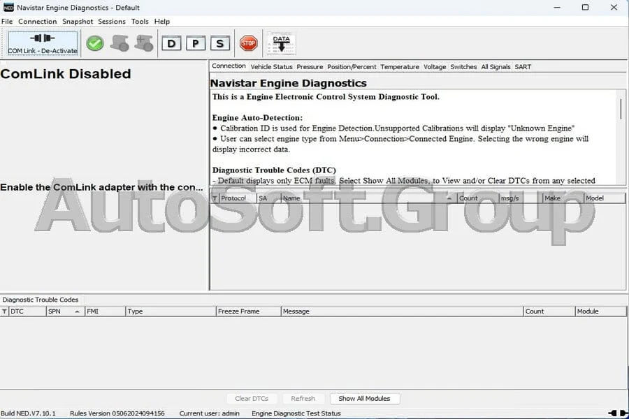Sort by the SPN column header
This screenshot has width=629, height=419.
pyautogui.click(x=65, y=311)
